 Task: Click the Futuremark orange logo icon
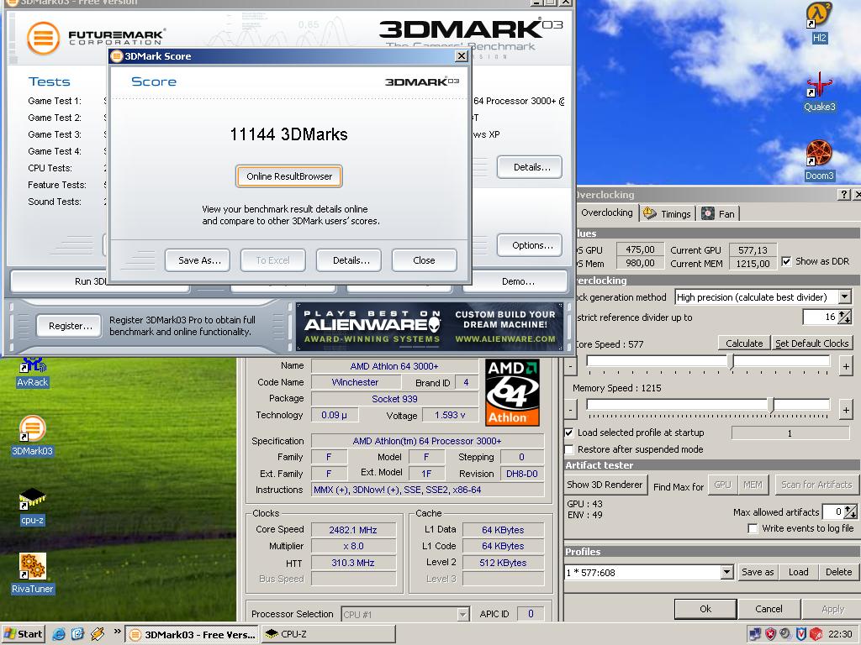(x=44, y=38)
